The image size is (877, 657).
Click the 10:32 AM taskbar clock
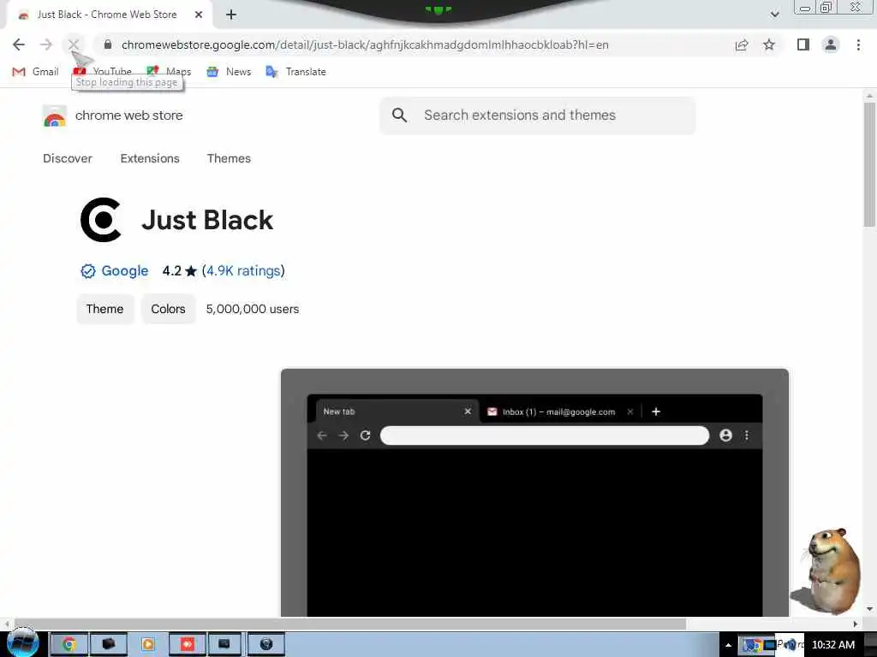pyautogui.click(x=833, y=645)
